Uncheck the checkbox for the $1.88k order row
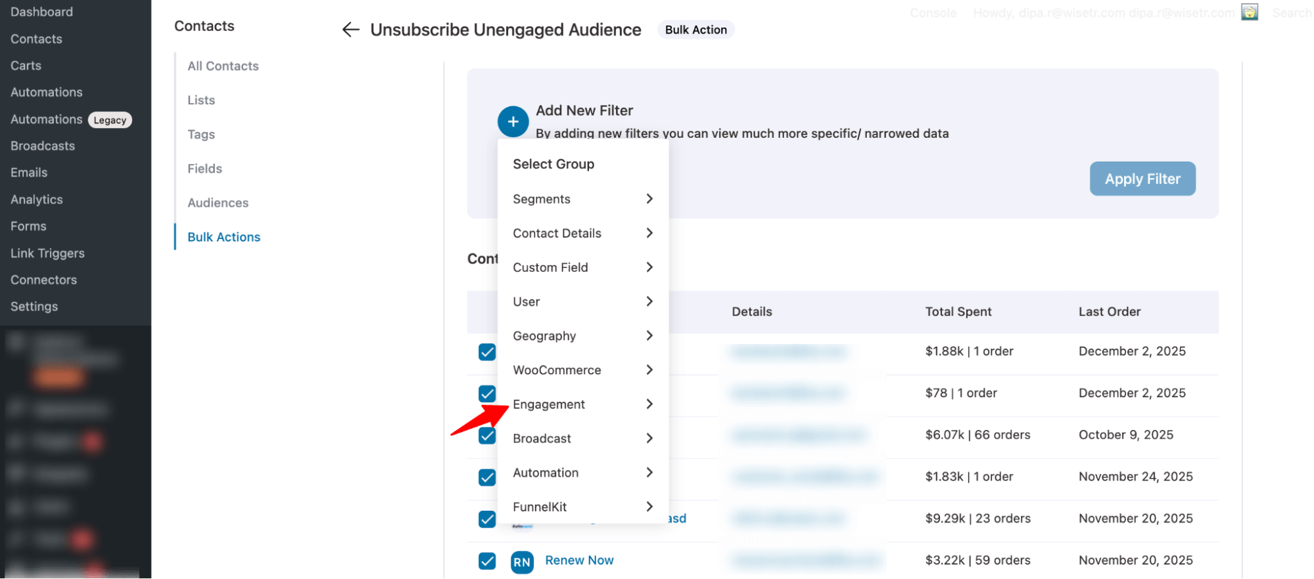This screenshot has height=579, width=1314. click(487, 352)
